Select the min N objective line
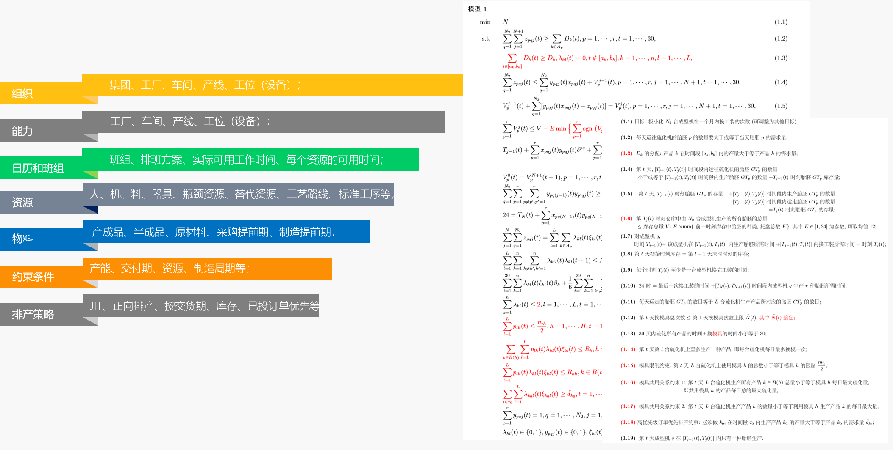The height and width of the screenshot is (450, 893). [x=494, y=22]
